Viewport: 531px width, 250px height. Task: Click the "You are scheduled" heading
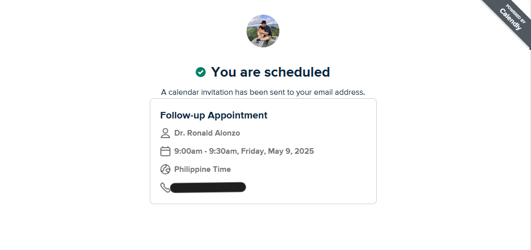click(270, 72)
